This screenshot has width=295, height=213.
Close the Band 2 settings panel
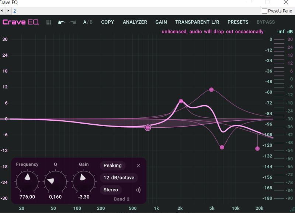pyautogui.click(x=138, y=166)
